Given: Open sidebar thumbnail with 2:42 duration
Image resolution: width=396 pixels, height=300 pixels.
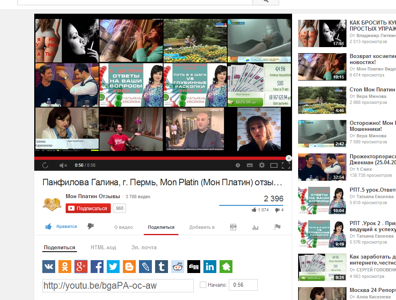Looking at the screenshot, I should coord(322,134).
